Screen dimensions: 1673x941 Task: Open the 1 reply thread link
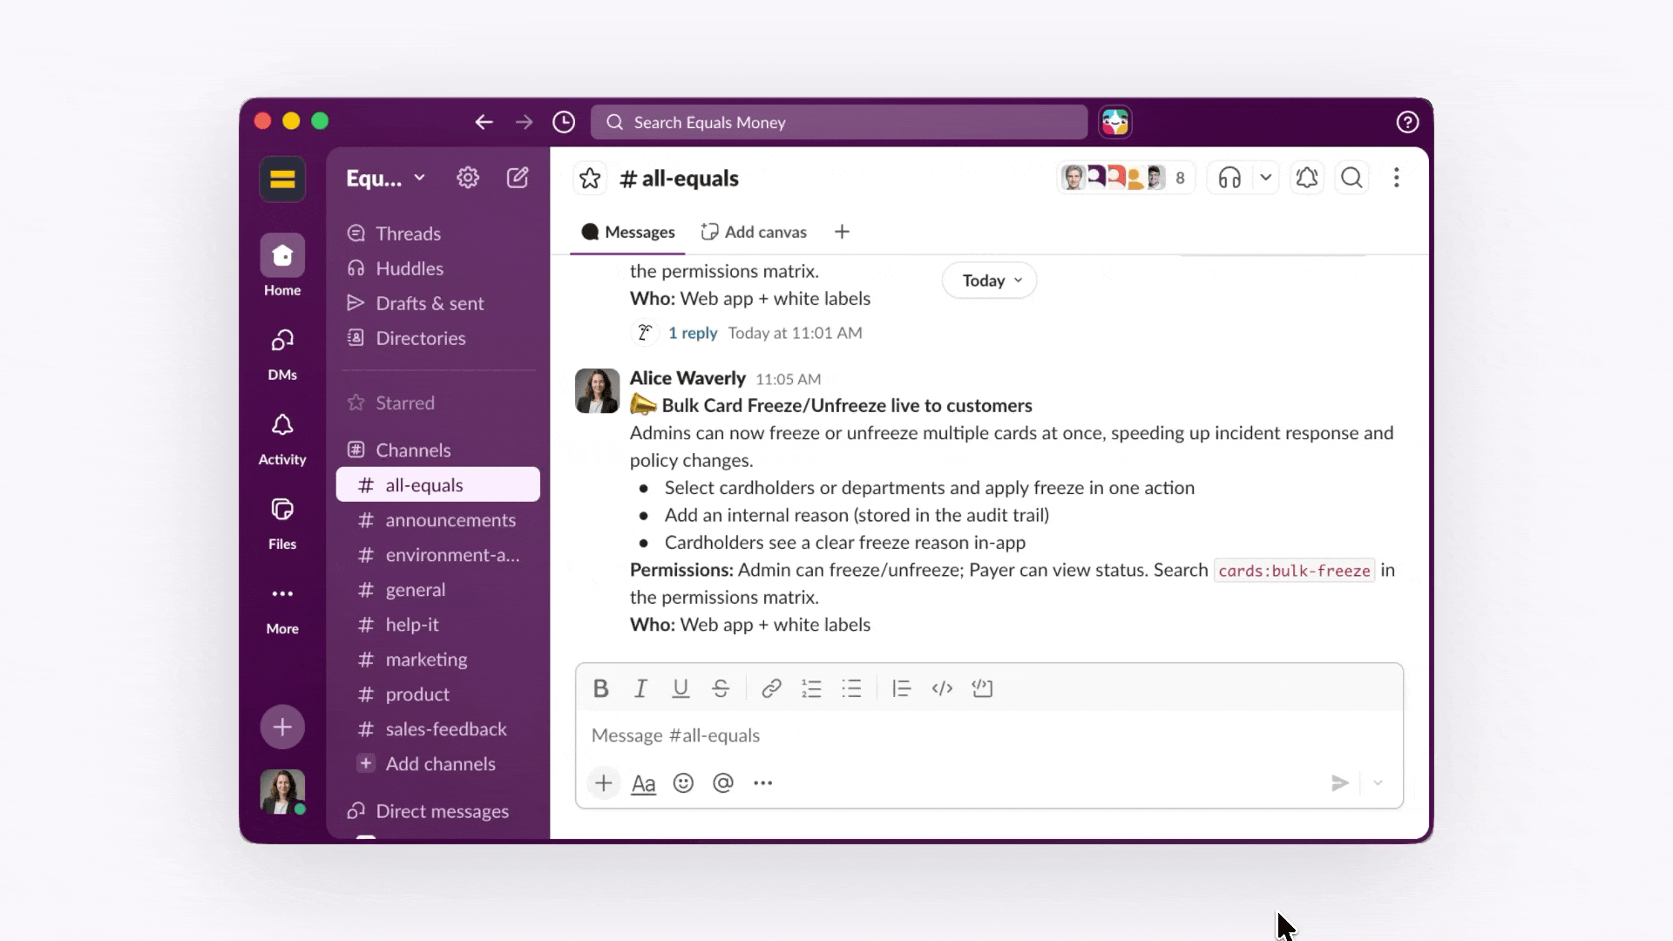pos(693,333)
